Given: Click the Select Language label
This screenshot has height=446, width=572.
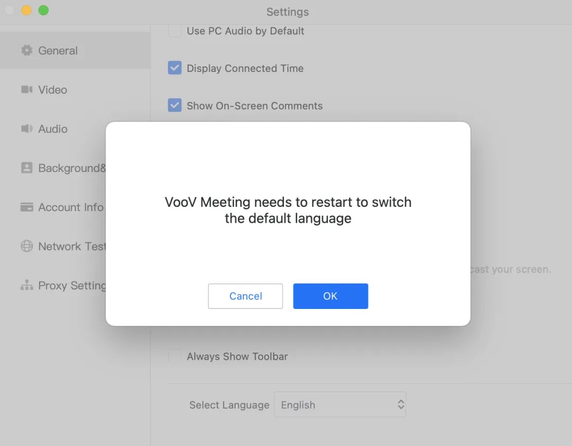Looking at the screenshot, I should click(229, 405).
